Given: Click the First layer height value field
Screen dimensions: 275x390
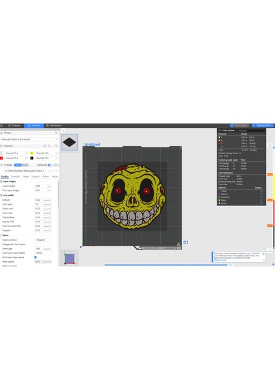Looking at the screenshot, I should point(43,190).
